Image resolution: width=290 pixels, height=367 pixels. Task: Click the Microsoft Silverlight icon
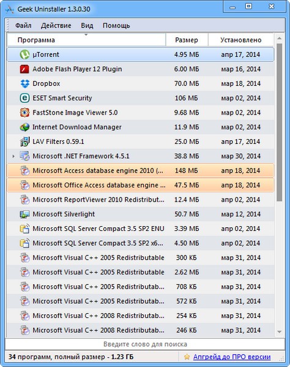pos(24,214)
